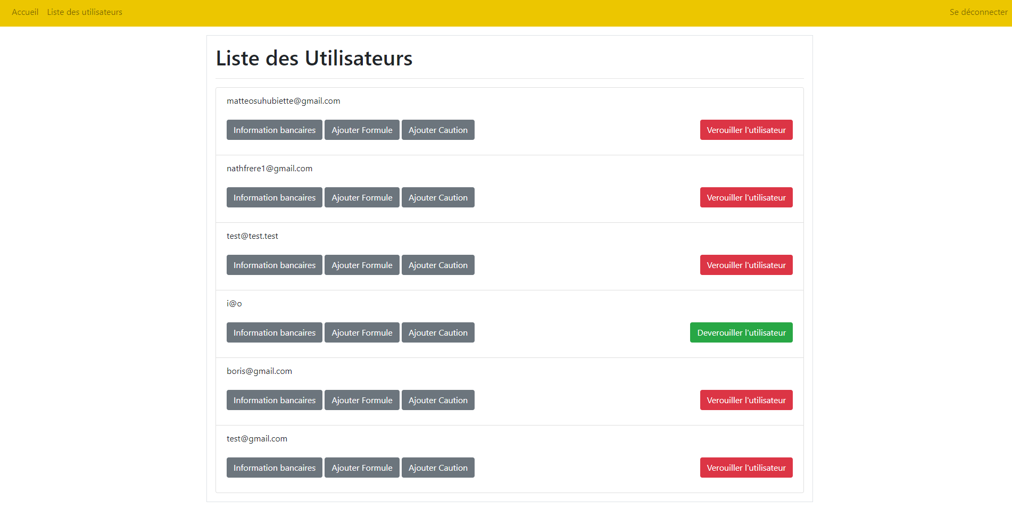The height and width of the screenshot is (517, 1012).
Task: Click Se déconnecter link
Action: click(978, 12)
